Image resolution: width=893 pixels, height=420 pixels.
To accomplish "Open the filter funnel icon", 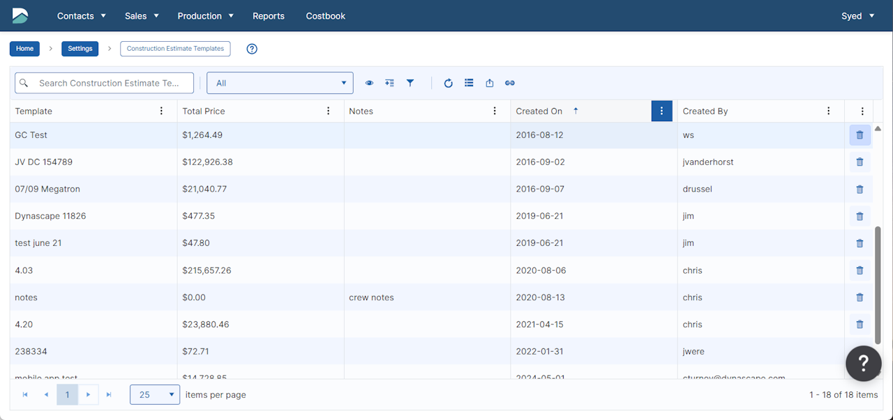I will (410, 83).
